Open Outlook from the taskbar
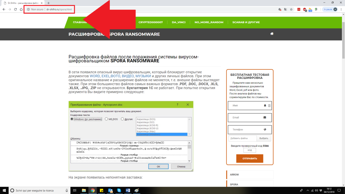 (x=110, y=191)
